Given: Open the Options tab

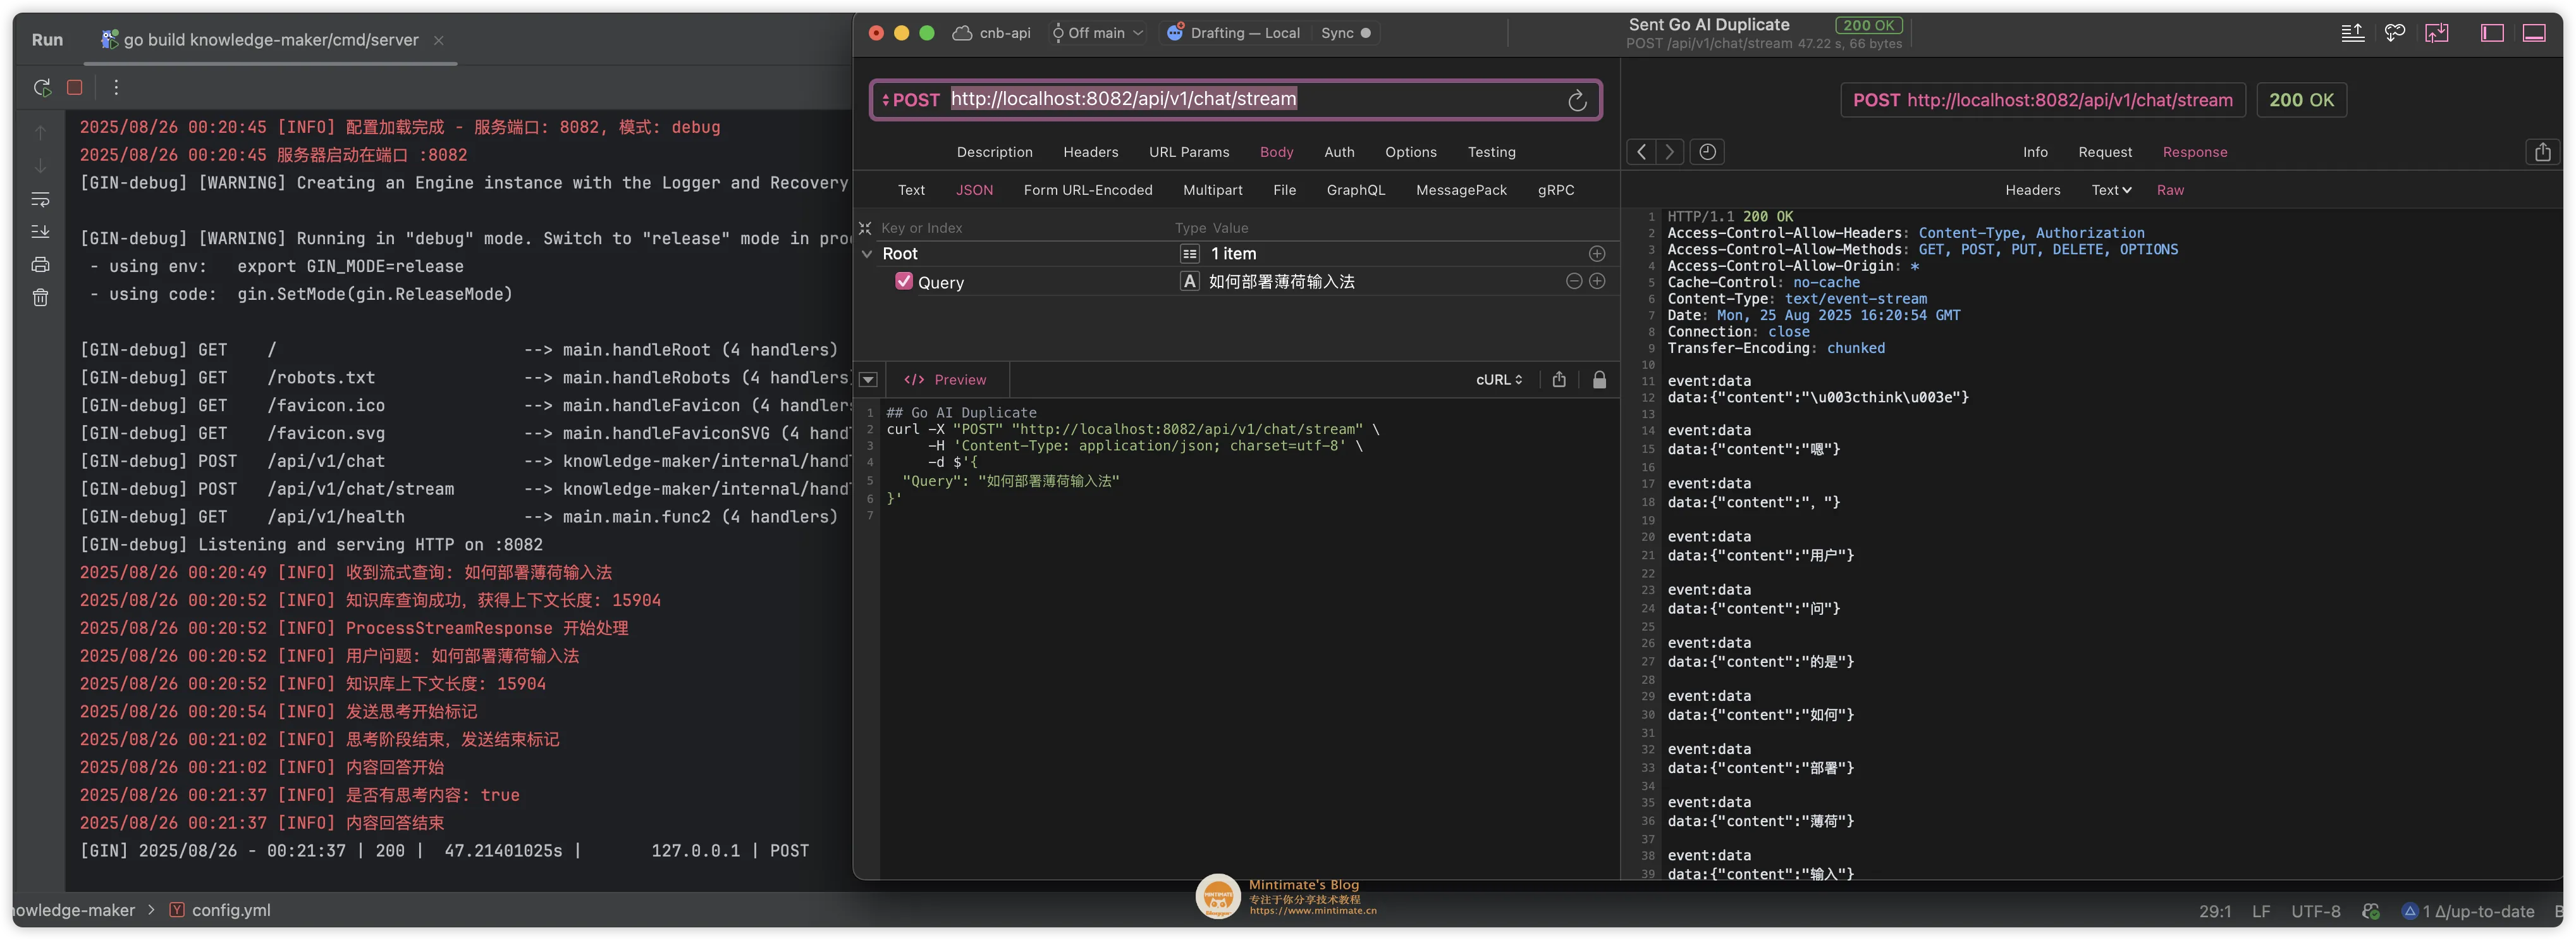Looking at the screenshot, I should [1410, 152].
